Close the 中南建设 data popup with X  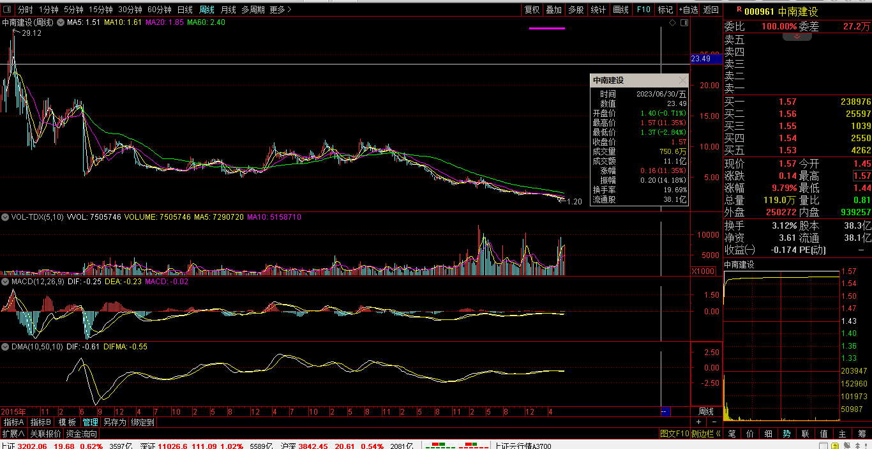coord(682,80)
